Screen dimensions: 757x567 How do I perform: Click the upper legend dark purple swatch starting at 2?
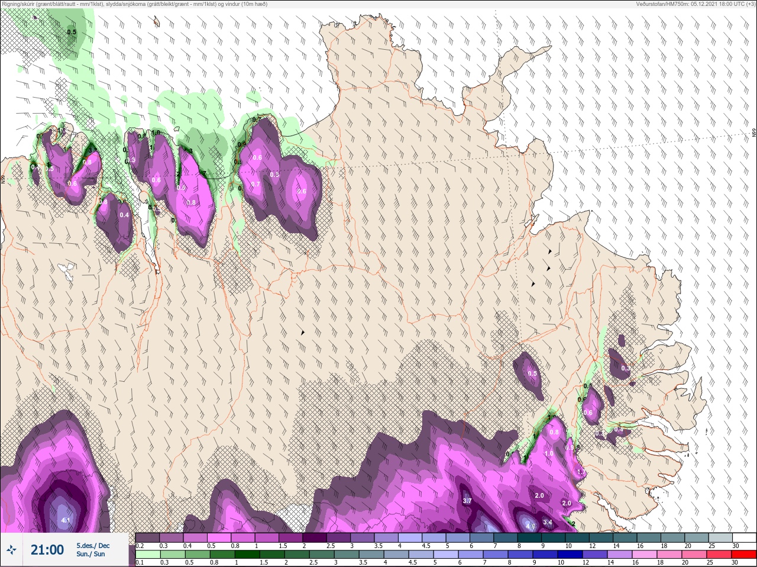pyautogui.click(x=315, y=537)
